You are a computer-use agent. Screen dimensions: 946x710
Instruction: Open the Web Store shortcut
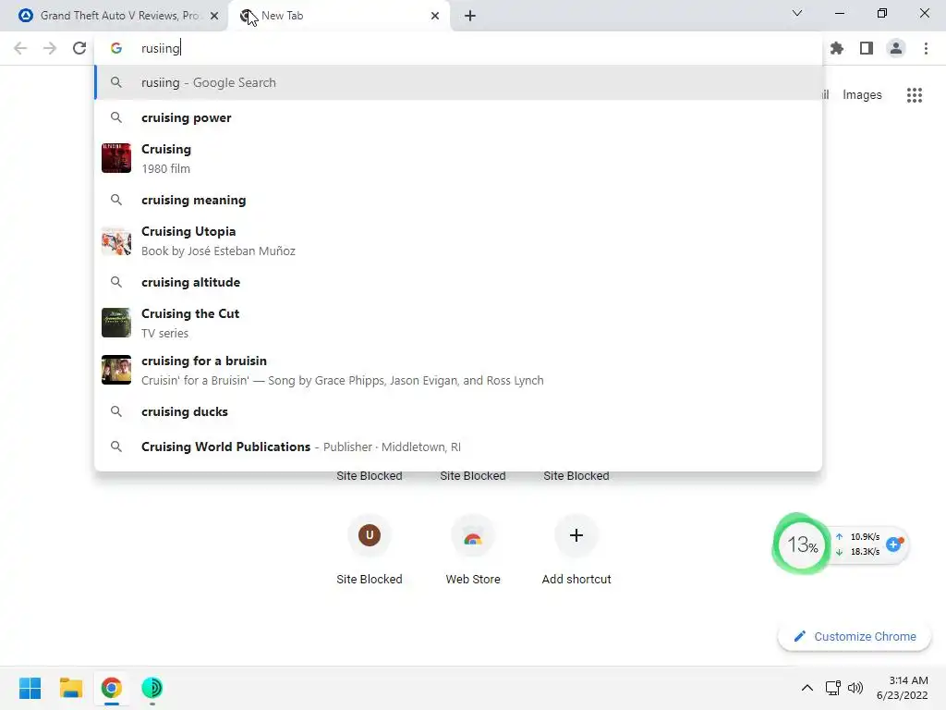click(473, 549)
